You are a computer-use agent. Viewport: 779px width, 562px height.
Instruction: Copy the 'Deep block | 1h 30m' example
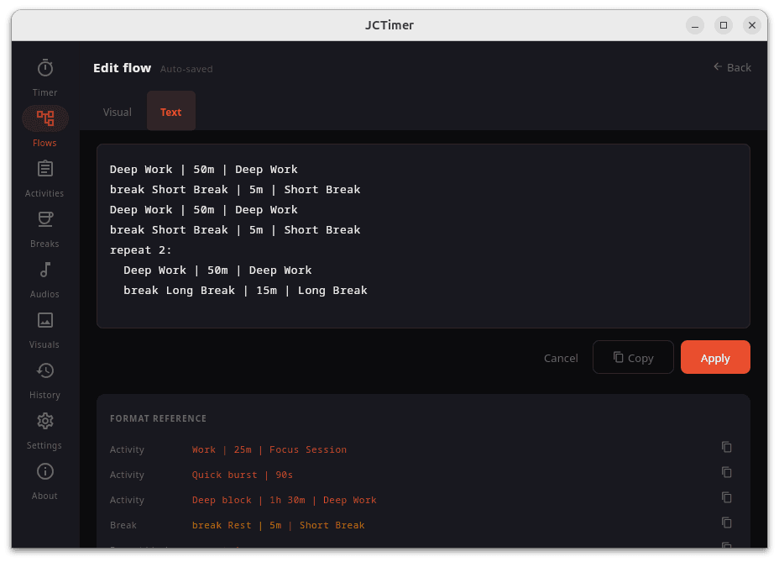coord(726,497)
